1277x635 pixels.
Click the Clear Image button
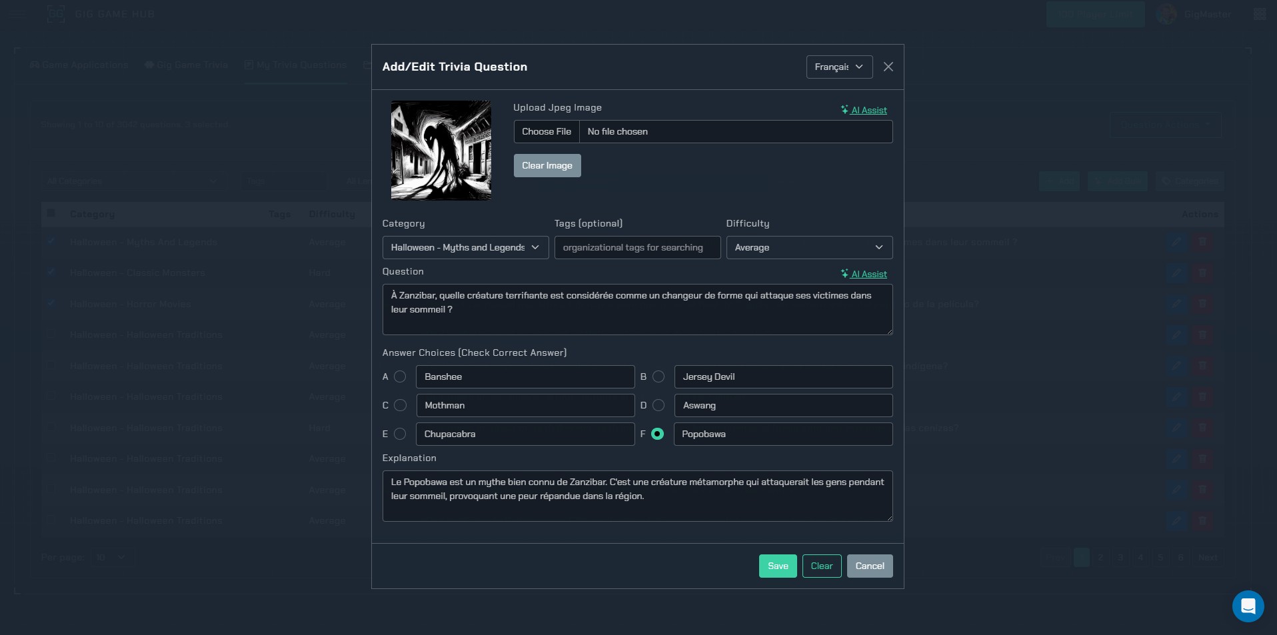pos(547,166)
